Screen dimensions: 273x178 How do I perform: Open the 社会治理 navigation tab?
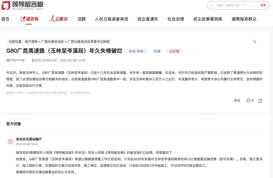pos(176,19)
